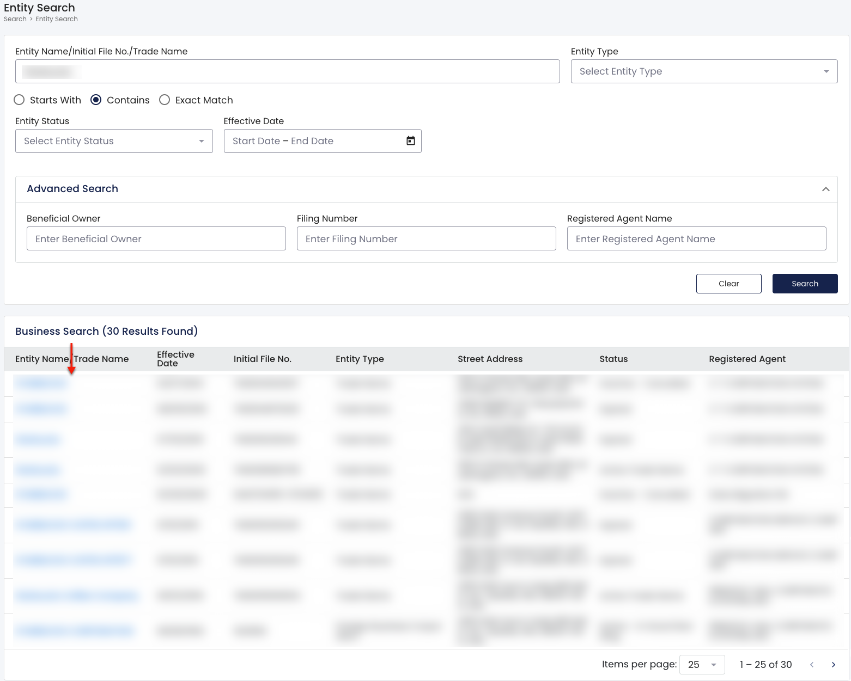
Task: Sort by Effective Date column header
Action: (x=175, y=359)
